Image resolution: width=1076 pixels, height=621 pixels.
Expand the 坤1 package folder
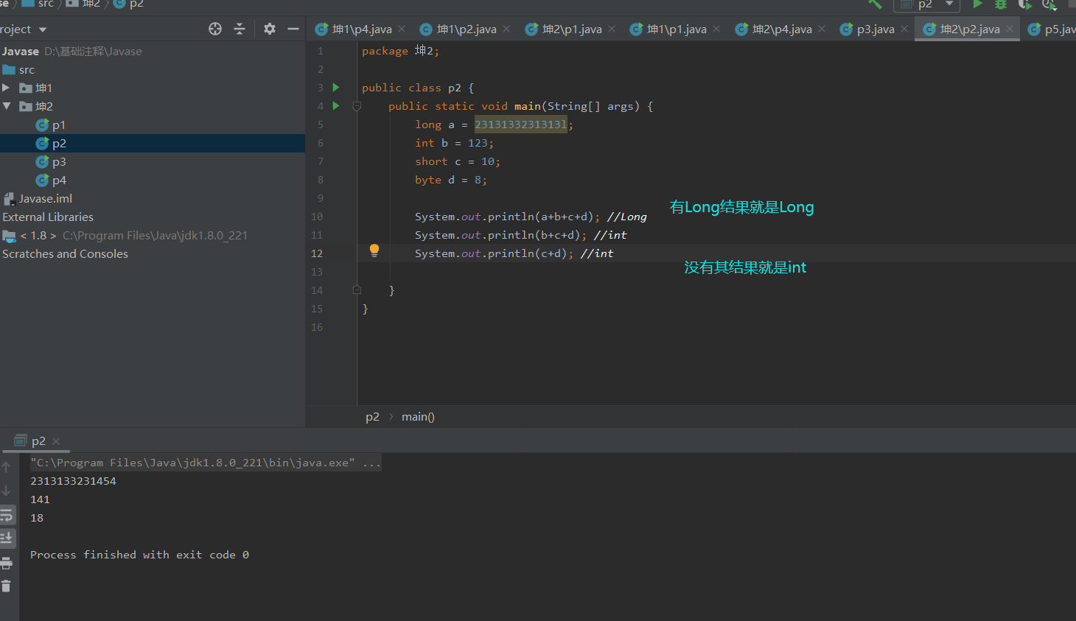pos(6,88)
